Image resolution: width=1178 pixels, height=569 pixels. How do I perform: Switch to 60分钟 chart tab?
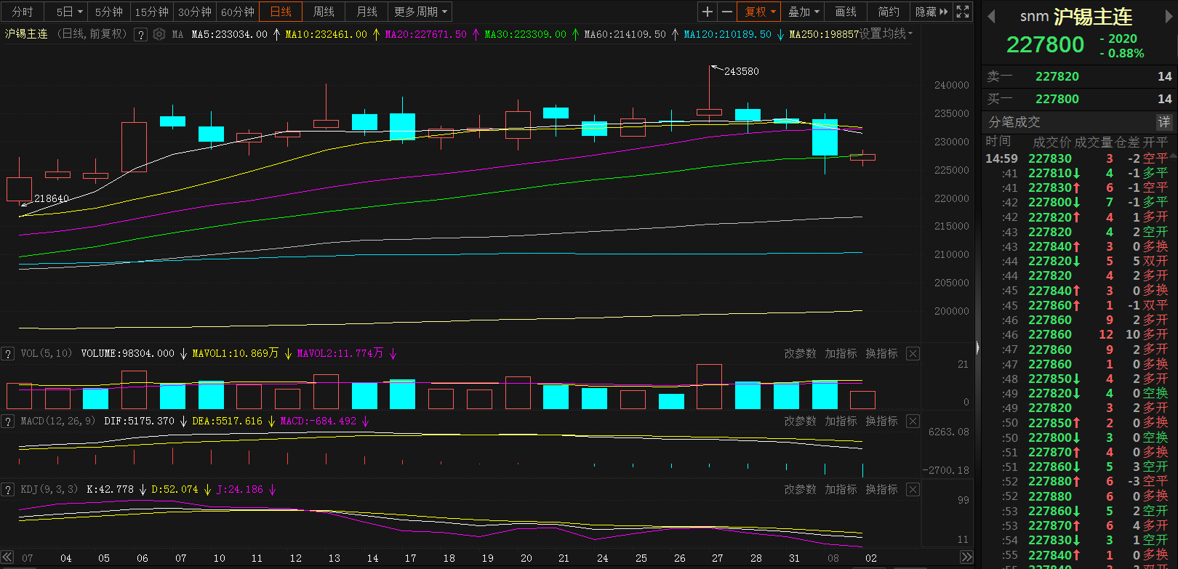[x=237, y=12]
